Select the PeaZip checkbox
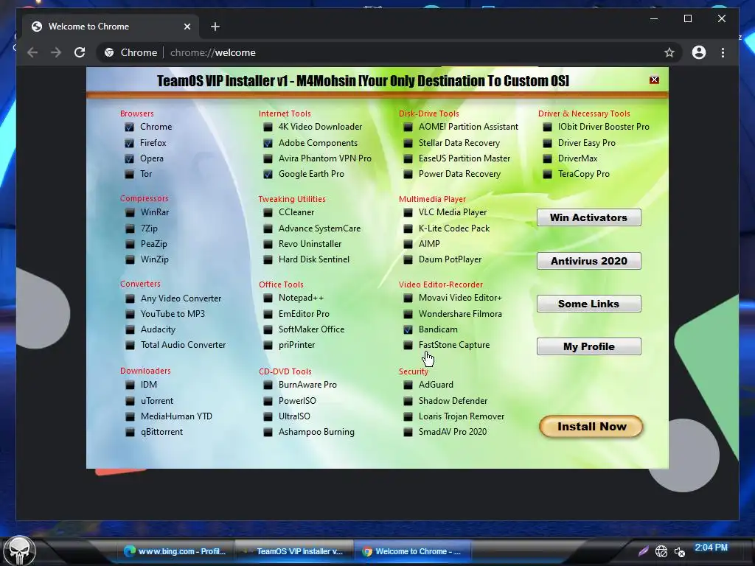 [130, 244]
